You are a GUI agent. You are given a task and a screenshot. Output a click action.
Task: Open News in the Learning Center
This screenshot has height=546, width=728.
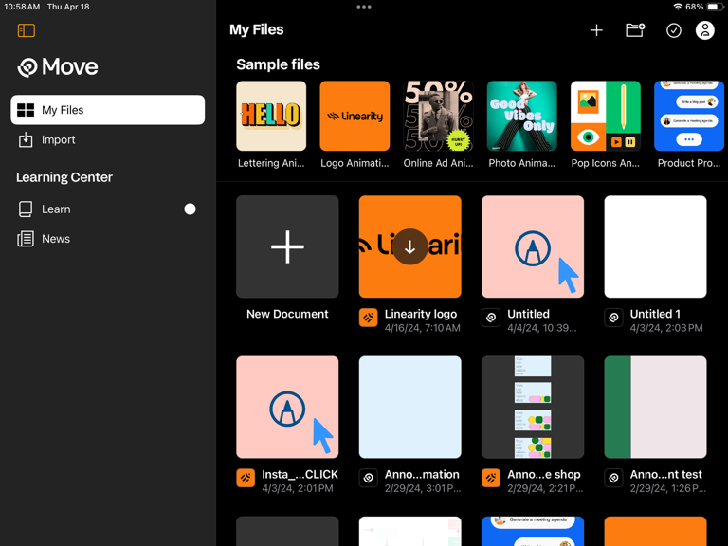point(108,239)
